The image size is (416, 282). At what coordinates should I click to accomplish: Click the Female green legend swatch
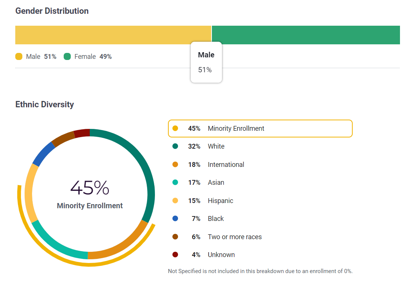(x=67, y=57)
